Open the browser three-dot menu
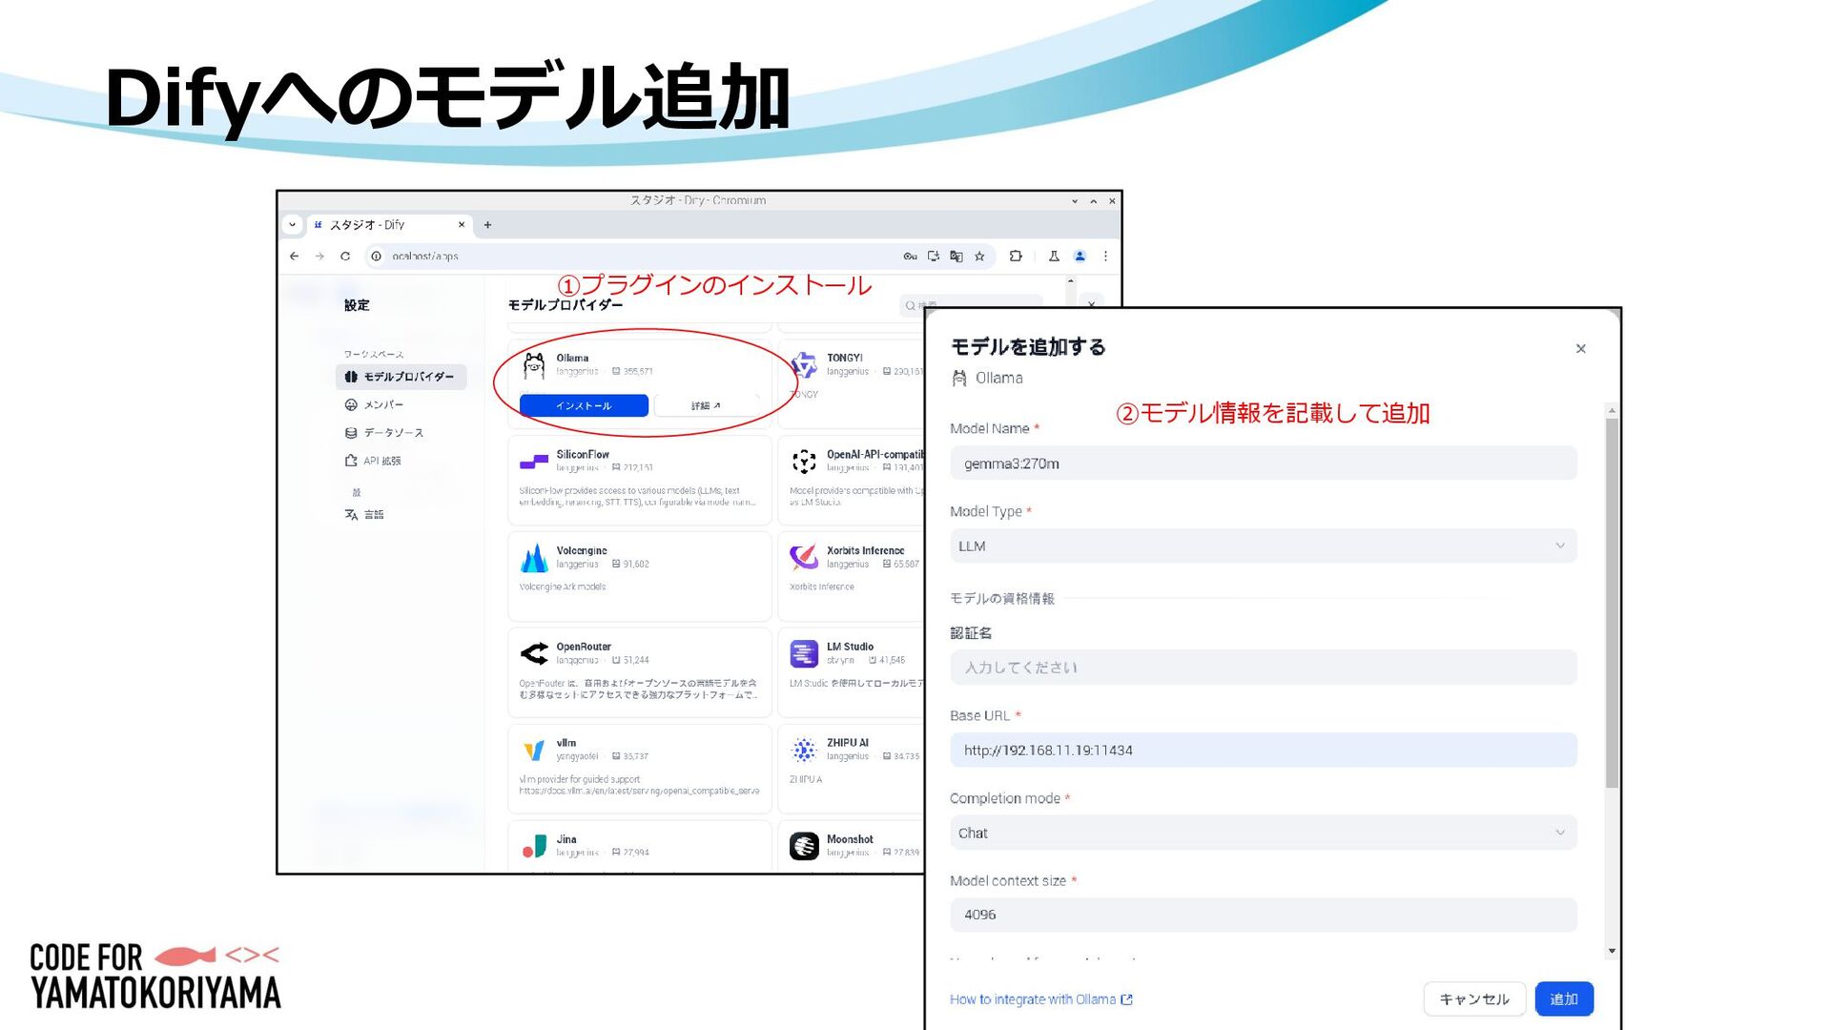 1105,256
